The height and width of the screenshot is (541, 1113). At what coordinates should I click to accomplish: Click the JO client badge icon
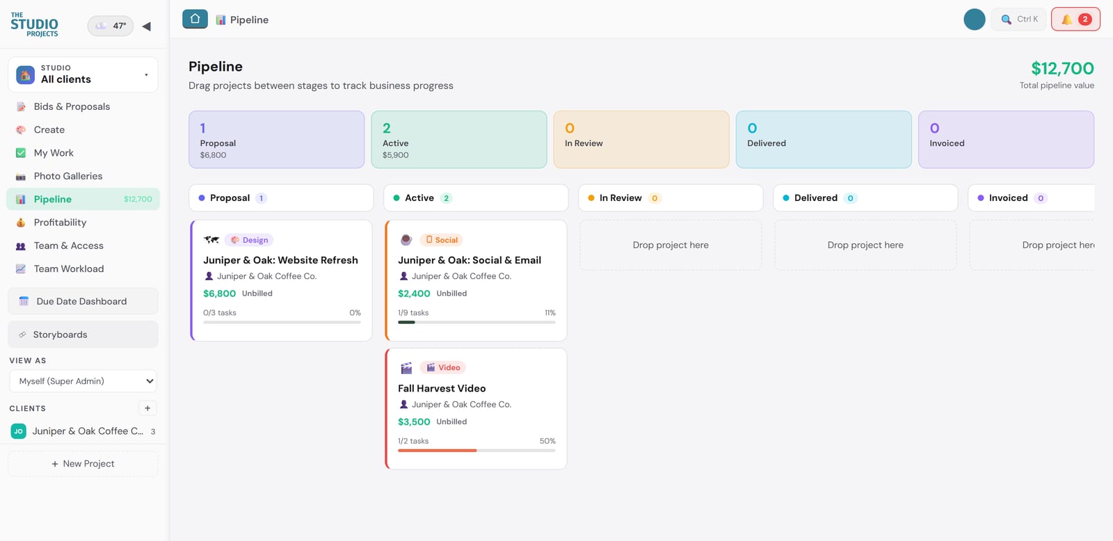click(x=19, y=431)
